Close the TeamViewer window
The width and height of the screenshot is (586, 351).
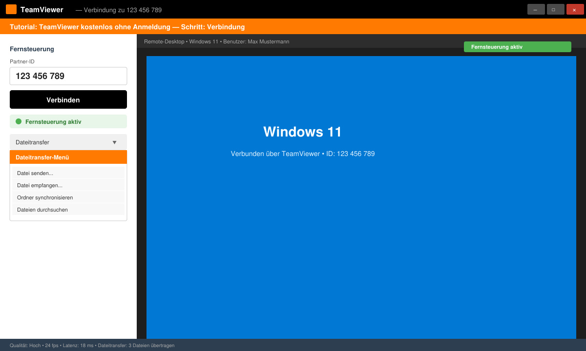575,9
